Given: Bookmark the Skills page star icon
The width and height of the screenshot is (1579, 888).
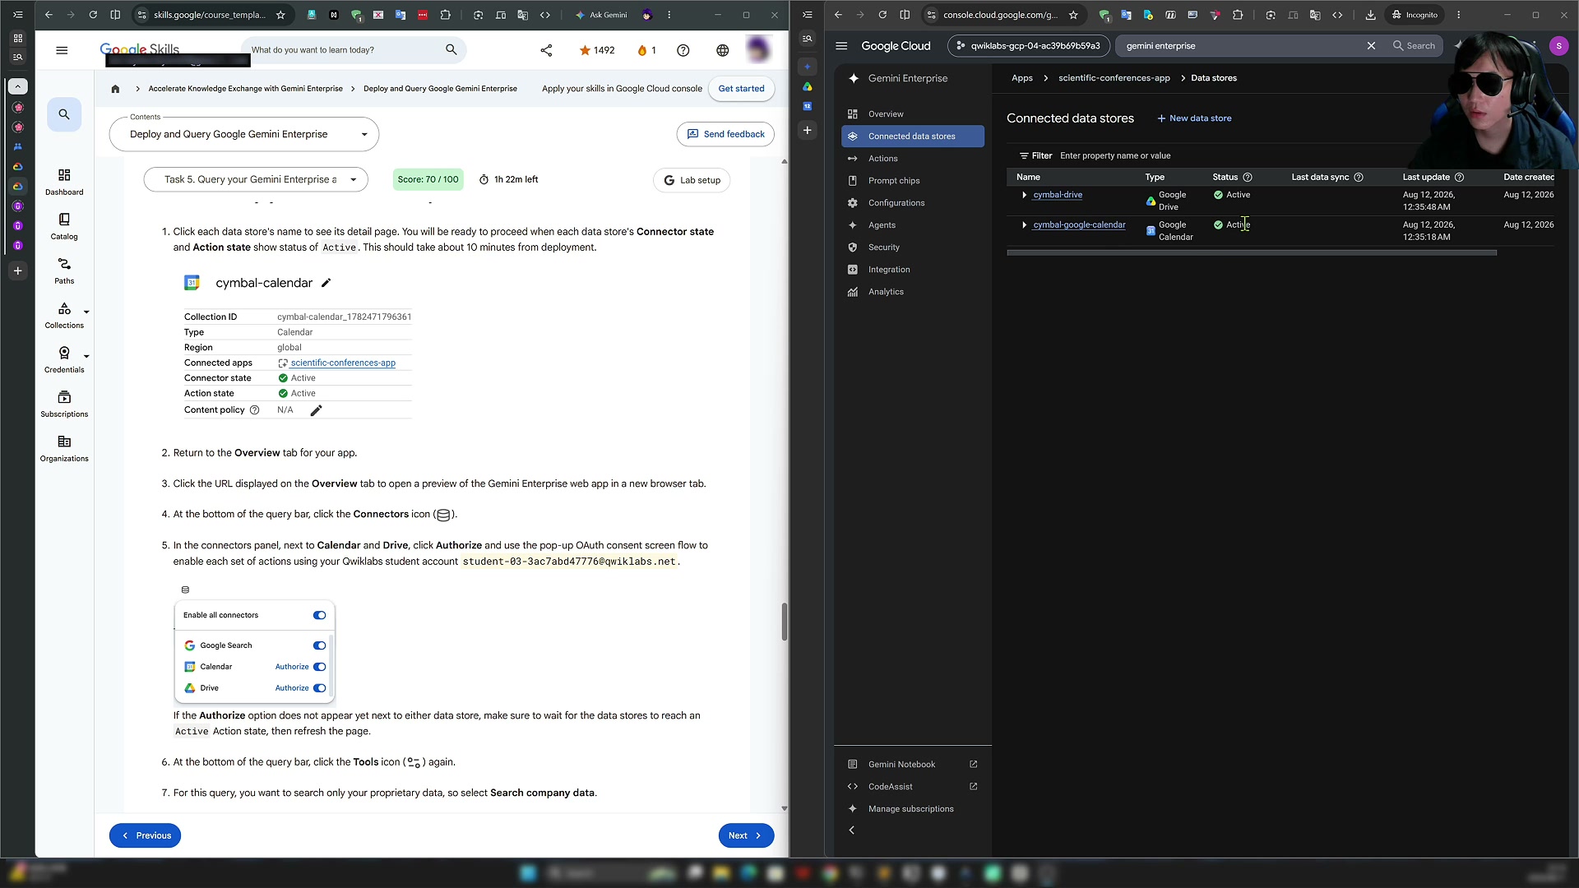Looking at the screenshot, I should click(x=280, y=15).
